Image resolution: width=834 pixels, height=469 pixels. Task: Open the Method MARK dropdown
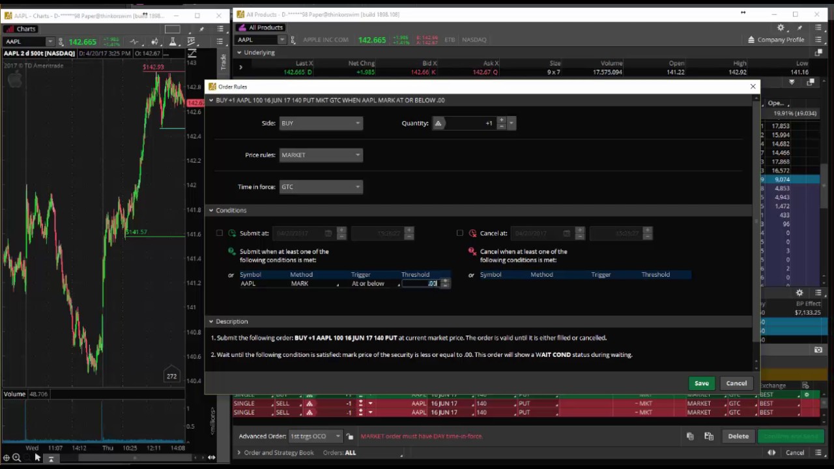[314, 283]
